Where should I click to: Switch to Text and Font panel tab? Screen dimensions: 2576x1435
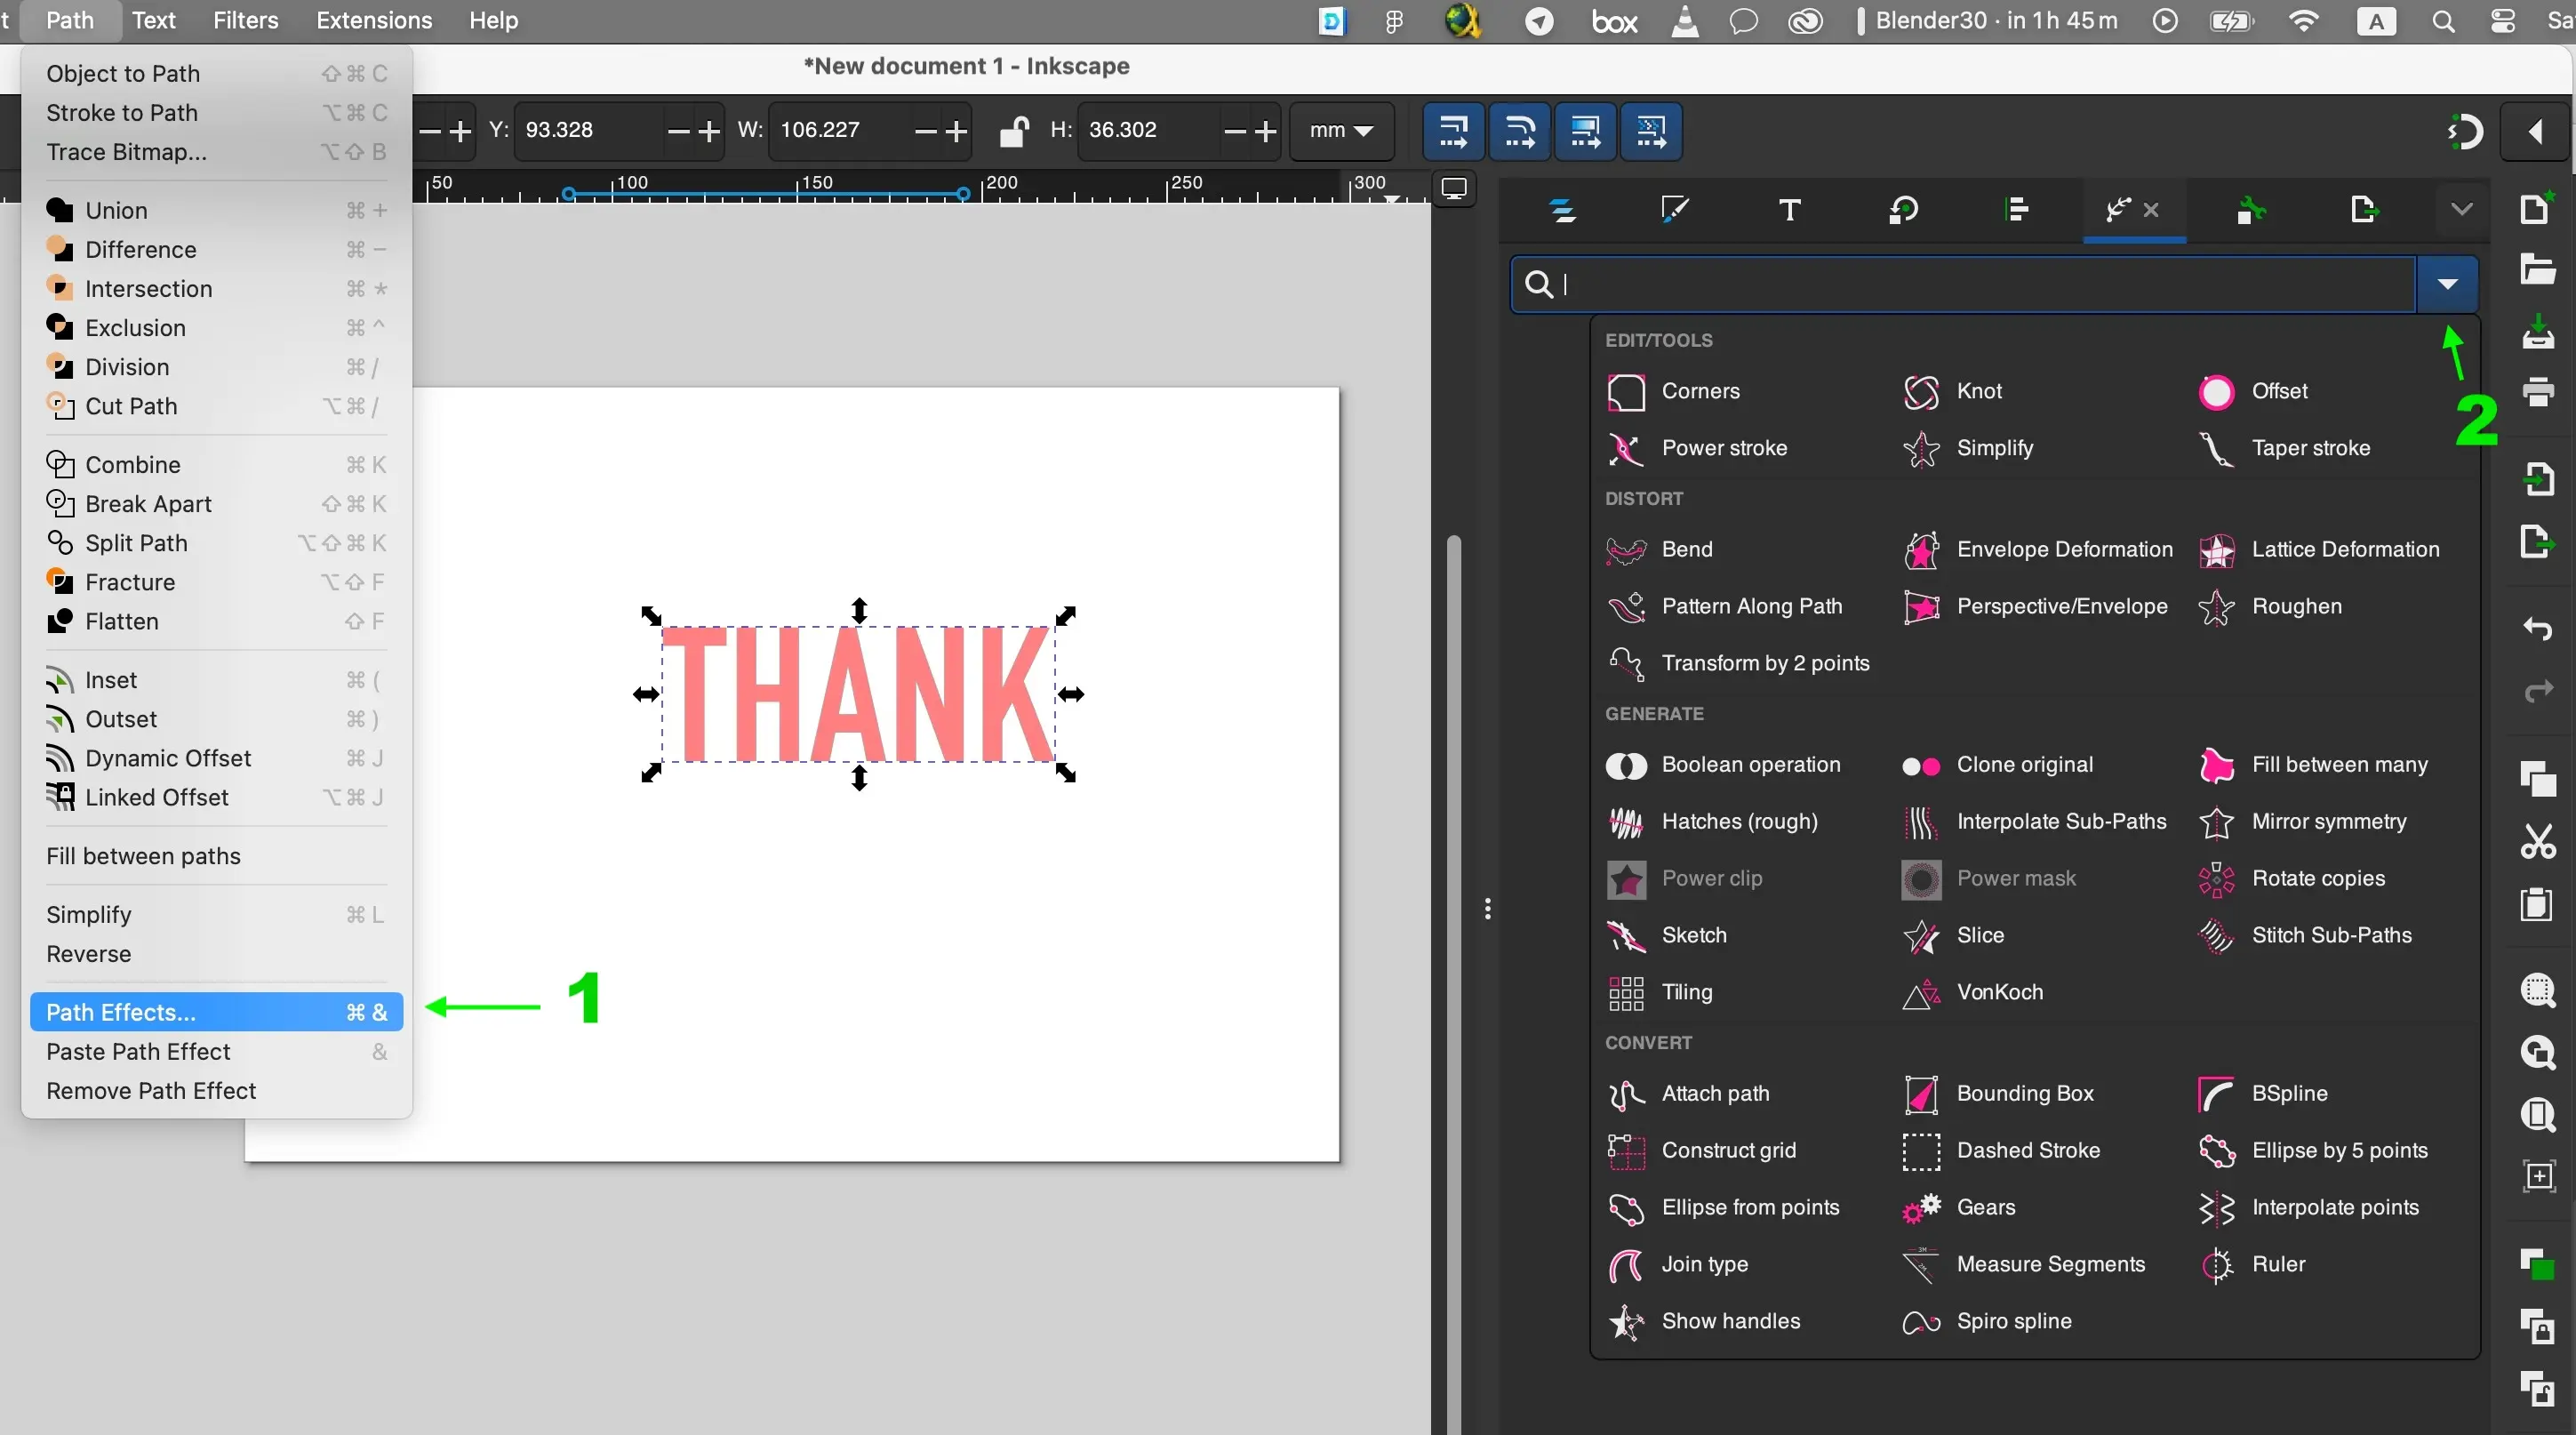tap(1790, 210)
